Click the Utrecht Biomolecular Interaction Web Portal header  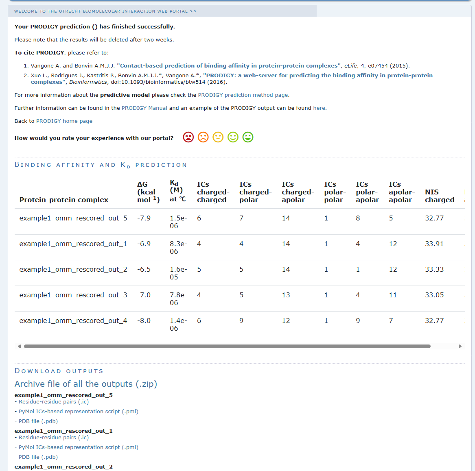coord(105,11)
